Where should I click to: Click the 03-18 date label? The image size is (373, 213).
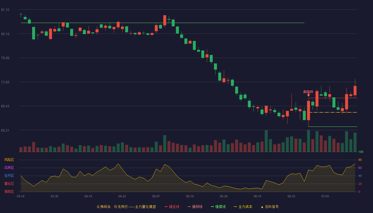21,196
